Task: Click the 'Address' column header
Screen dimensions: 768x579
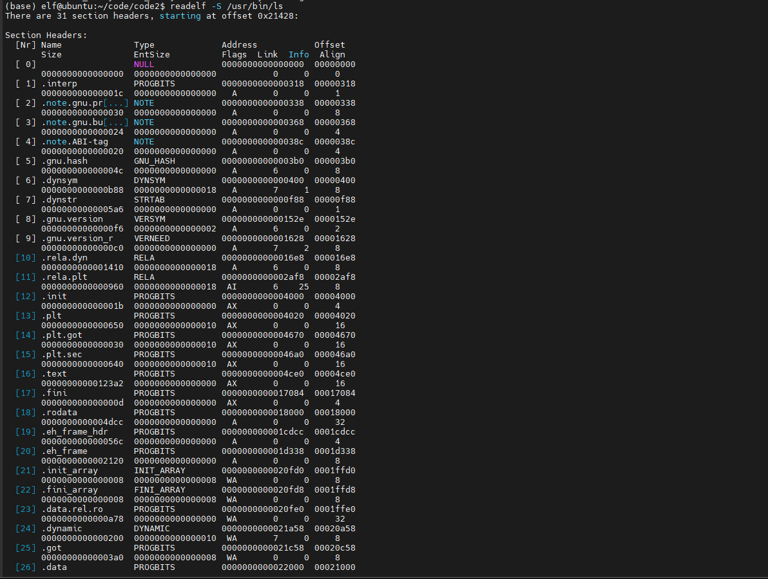Action: [x=239, y=44]
